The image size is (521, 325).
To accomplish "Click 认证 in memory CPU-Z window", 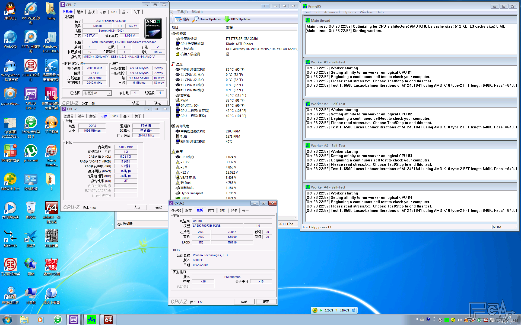I will click(x=137, y=207).
